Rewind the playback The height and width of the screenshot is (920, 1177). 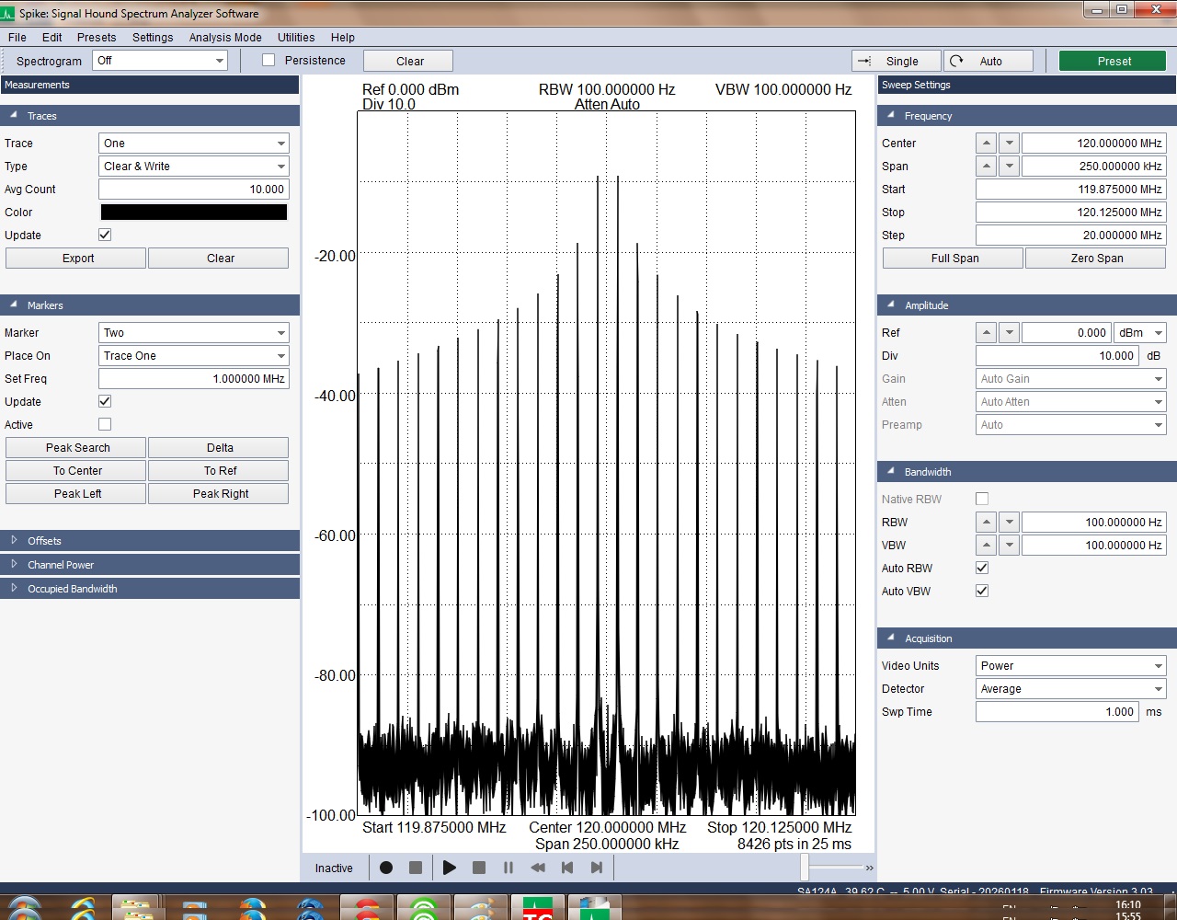coord(538,868)
